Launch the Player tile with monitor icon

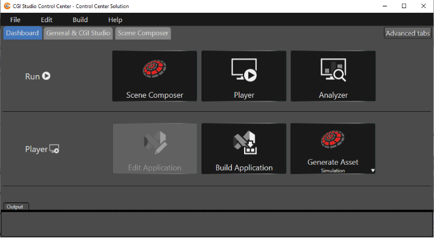pos(244,76)
